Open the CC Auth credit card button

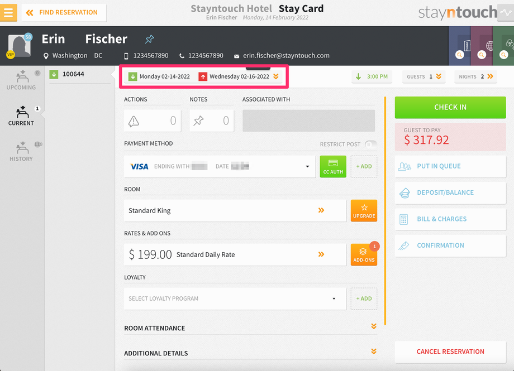coord(333,167)
